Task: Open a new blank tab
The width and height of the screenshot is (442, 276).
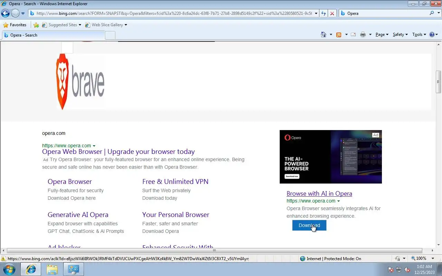Action: click(110, 35)
